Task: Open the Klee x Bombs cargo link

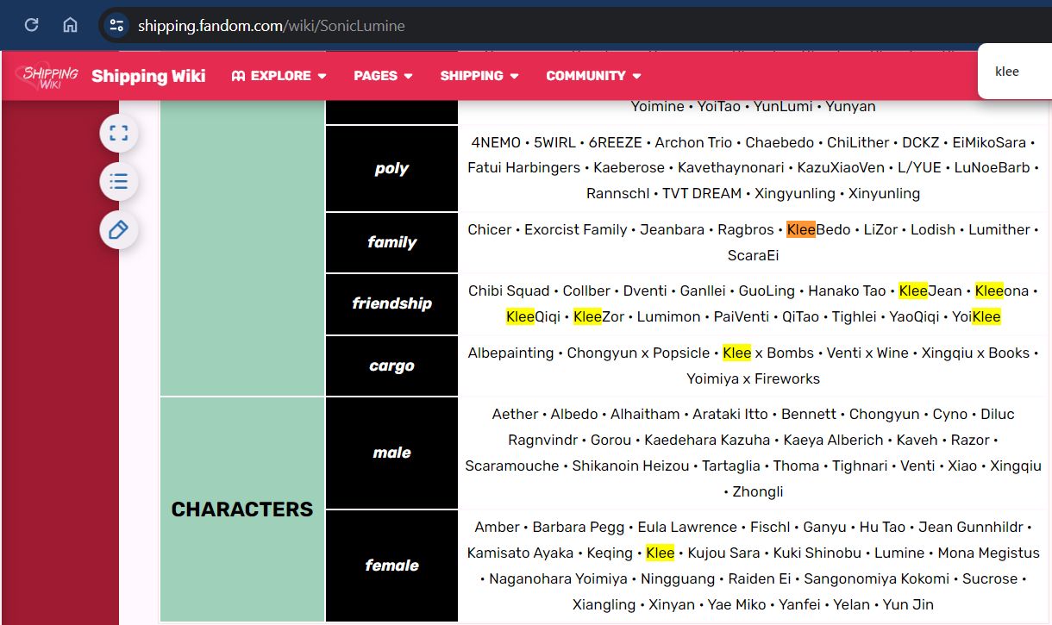Action: point(768,353)
